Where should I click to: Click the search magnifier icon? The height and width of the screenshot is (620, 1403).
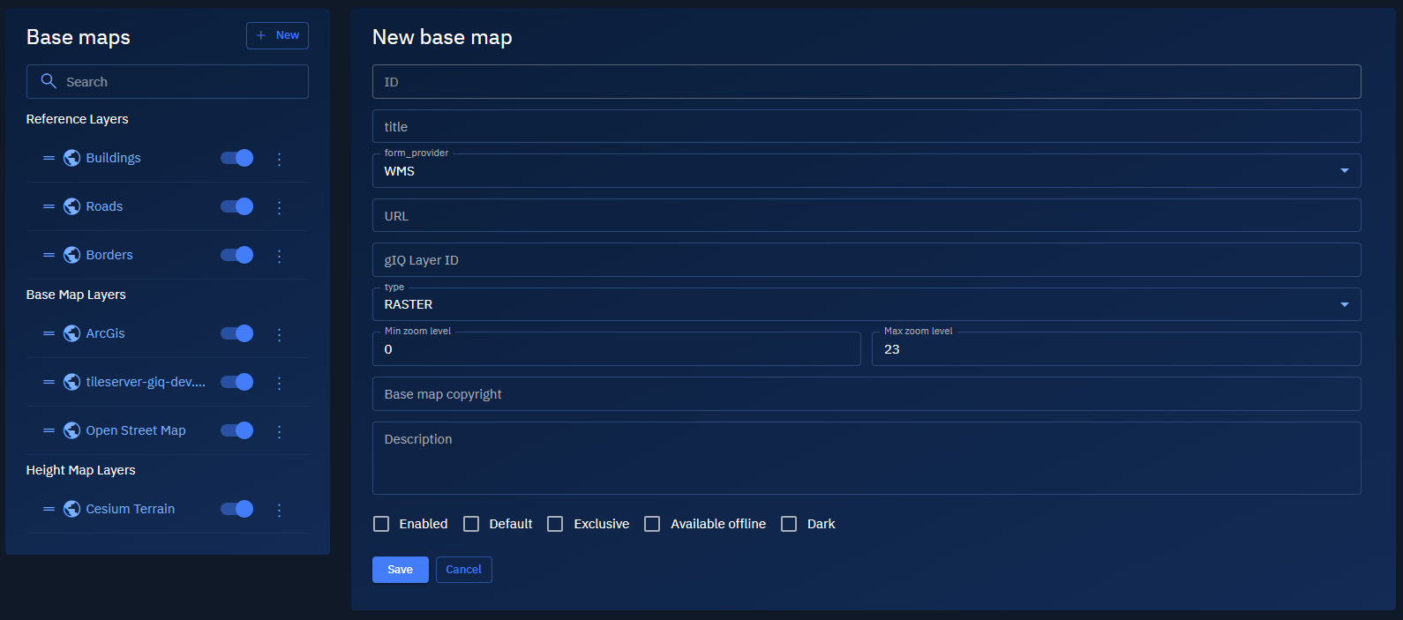[49, 81]
